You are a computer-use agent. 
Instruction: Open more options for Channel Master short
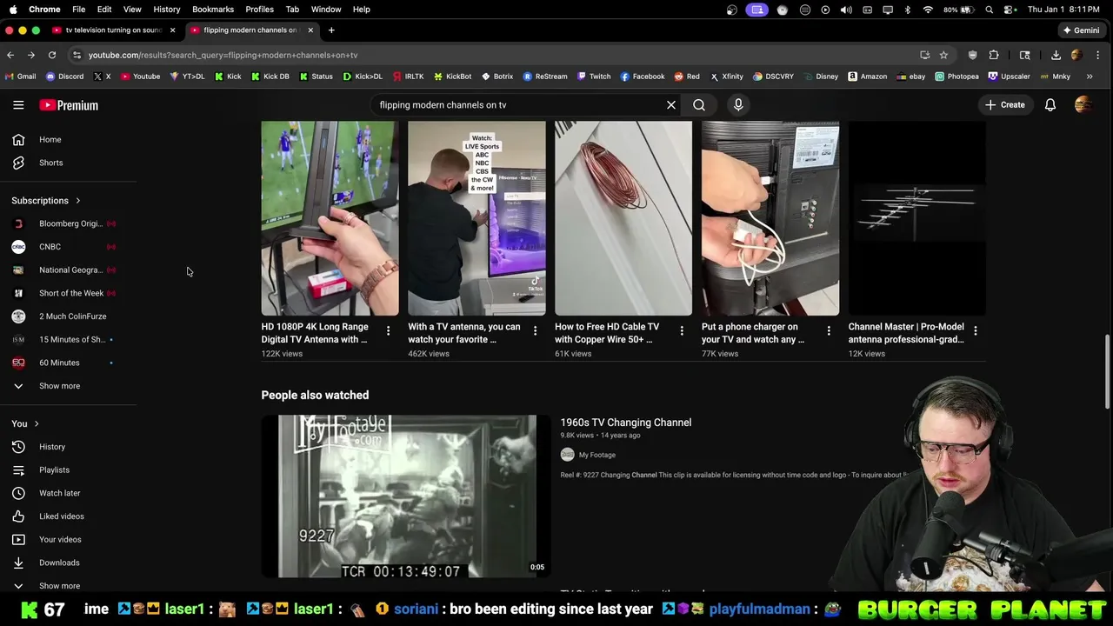click(x=976, y=331)
